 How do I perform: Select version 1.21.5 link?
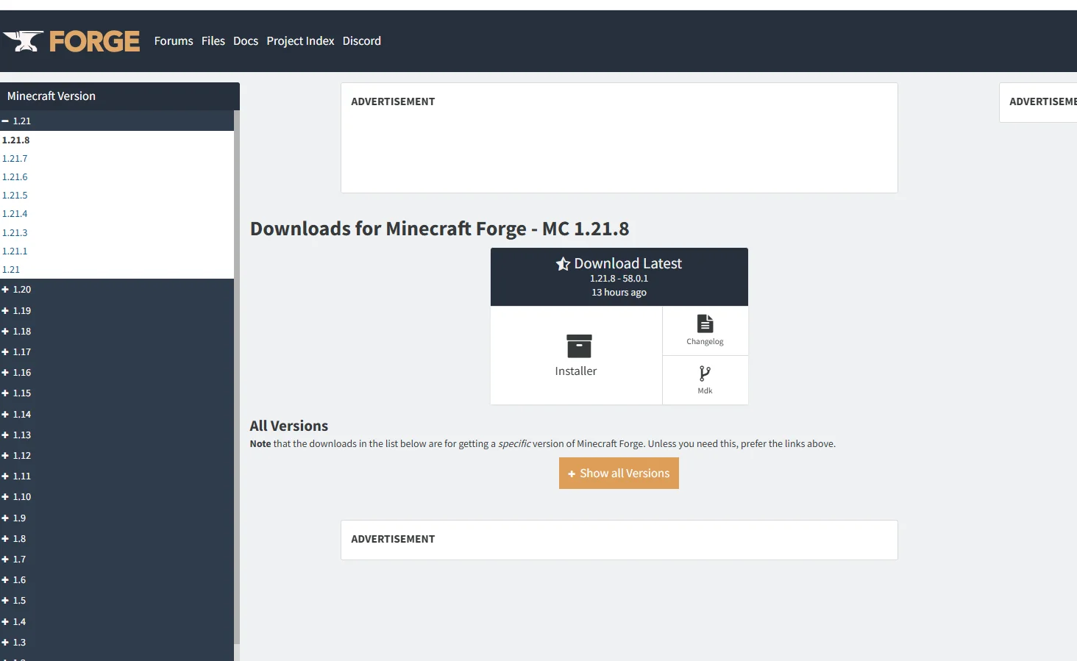15,195
